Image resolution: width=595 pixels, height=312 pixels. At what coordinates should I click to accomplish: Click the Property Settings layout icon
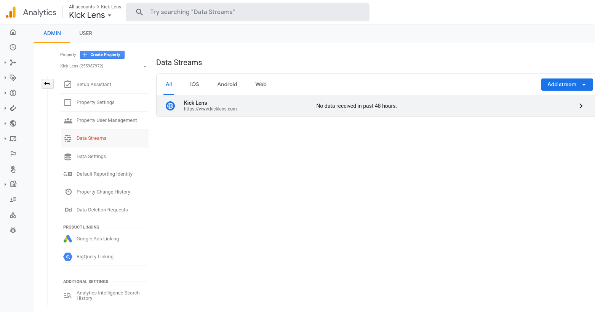(68, 102)
